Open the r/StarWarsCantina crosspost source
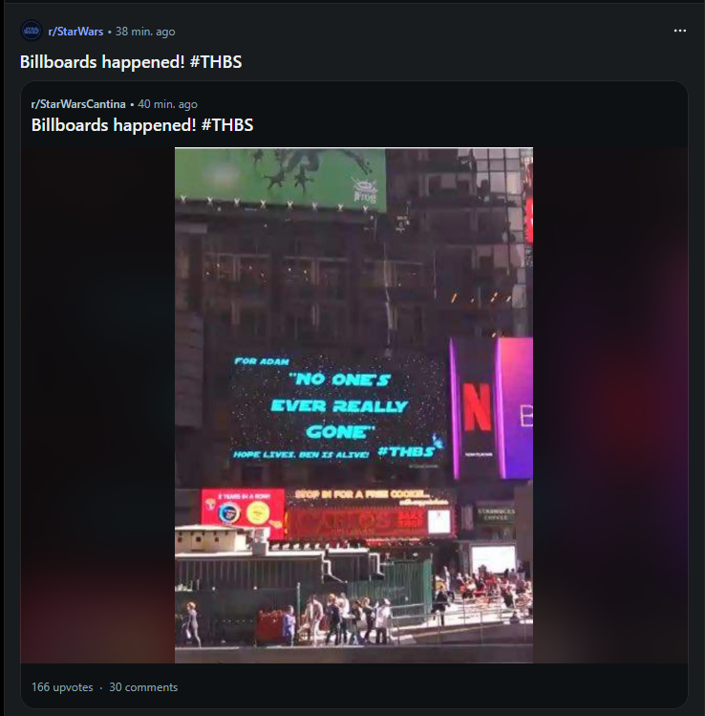The height and width of the screenshot is (716, 705). (x=78, y=104)
